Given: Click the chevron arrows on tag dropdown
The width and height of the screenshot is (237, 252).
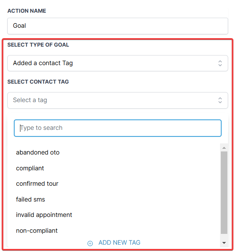Looking at the screenshot, I should point(220,100).
